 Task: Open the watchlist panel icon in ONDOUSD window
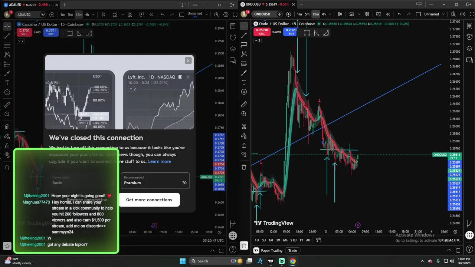tap(469, 26)
